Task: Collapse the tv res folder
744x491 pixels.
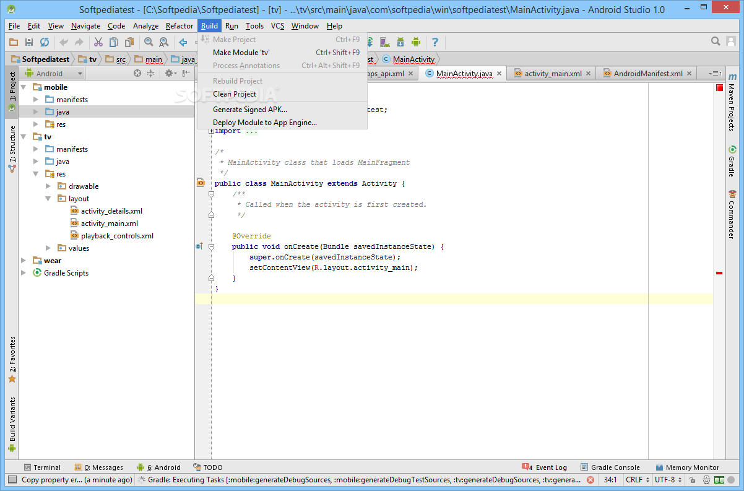Action: [x=36, y=174]
